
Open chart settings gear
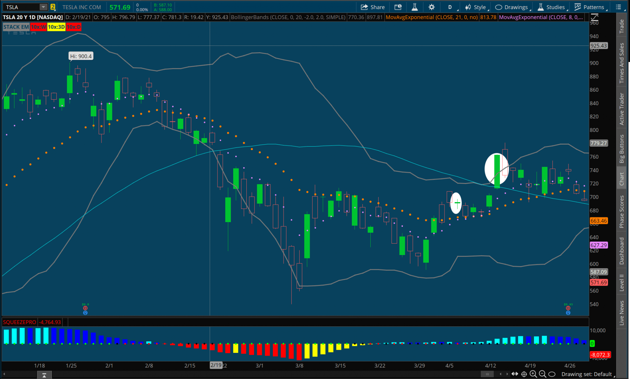(x=432, y=7)
